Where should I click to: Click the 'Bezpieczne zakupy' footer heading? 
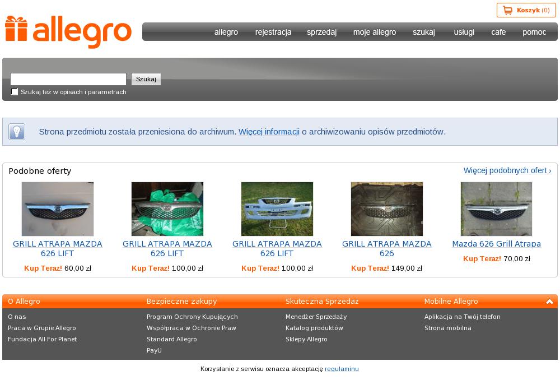click(x=182, y=302)
